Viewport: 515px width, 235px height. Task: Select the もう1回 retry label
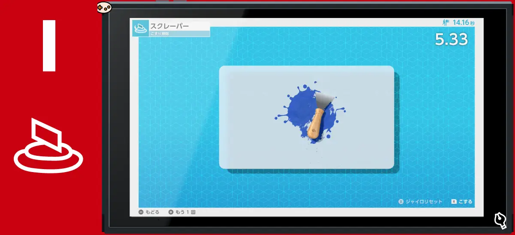click(x=185, y=212)
